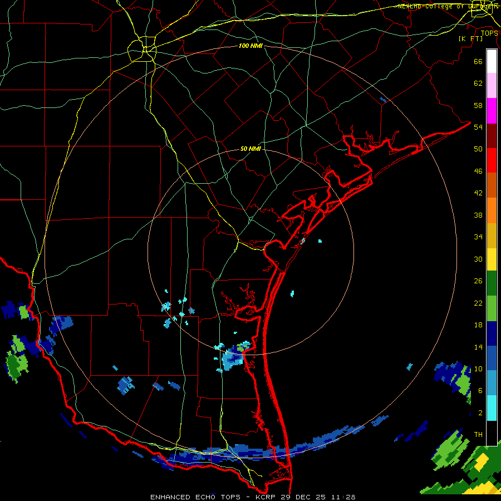Click the light pink legend swatch

tap(492, 85)
